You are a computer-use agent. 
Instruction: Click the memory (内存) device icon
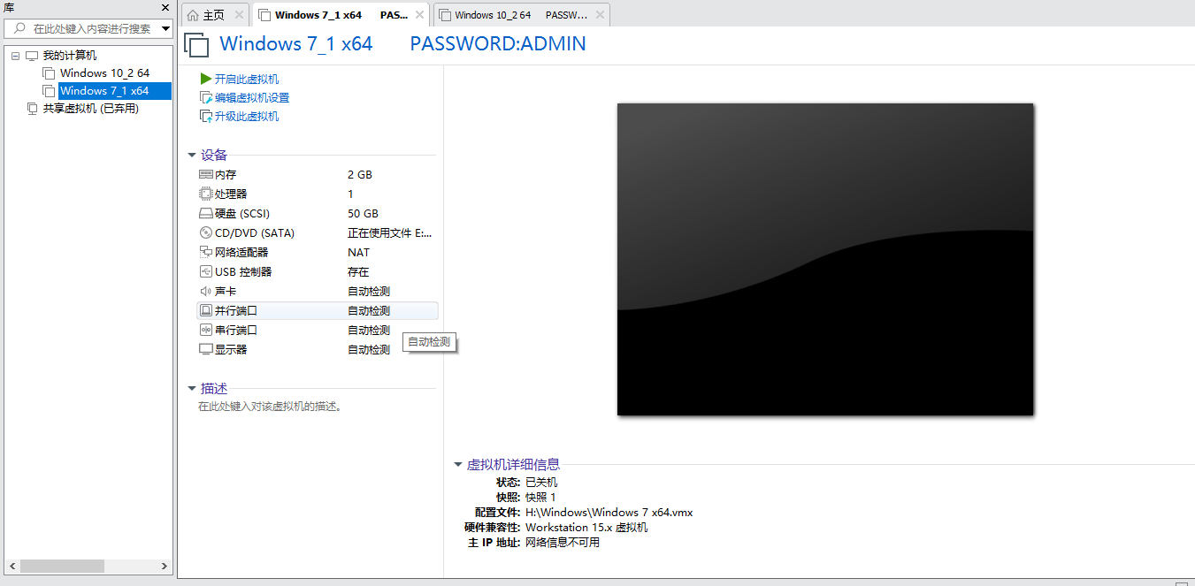[x=206, y=174]
